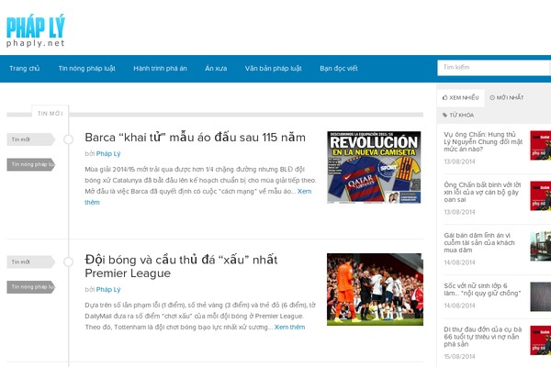Viewport: 551px width, 367px height.
Task: Go to Hành trình phá án section
Action: click(160, 69)
